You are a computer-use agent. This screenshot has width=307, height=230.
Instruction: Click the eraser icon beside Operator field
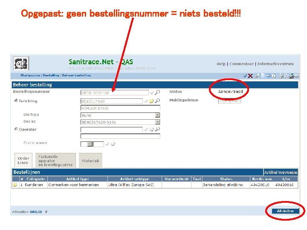pos(151,129)
